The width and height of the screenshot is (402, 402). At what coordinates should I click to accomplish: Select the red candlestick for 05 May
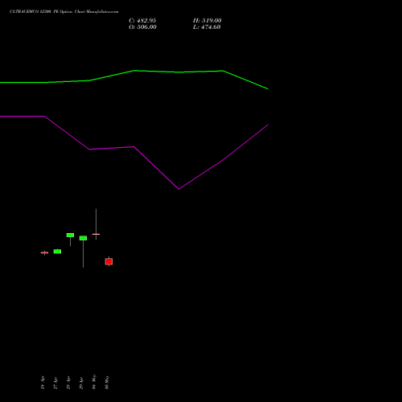point(109,261)
